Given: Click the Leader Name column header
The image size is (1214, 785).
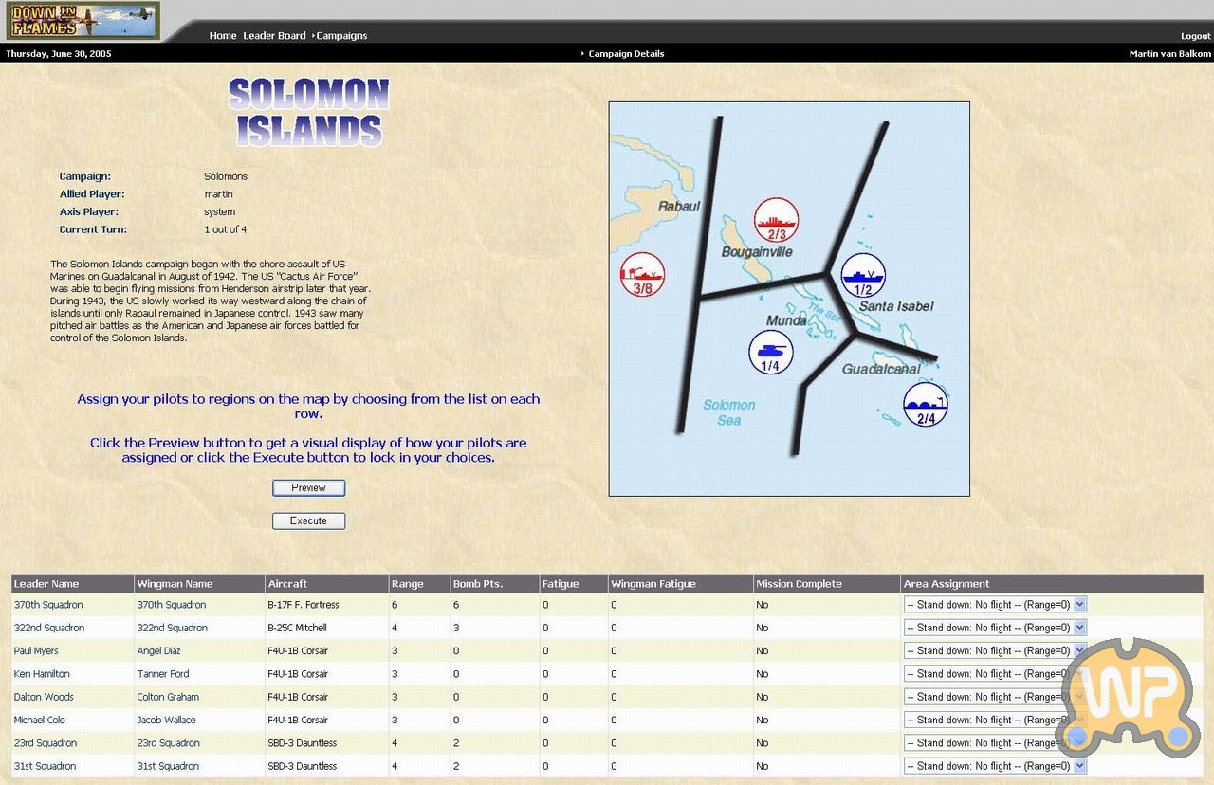Looking at the screenshot, I should pyautogui.click(x=46, y=584).
